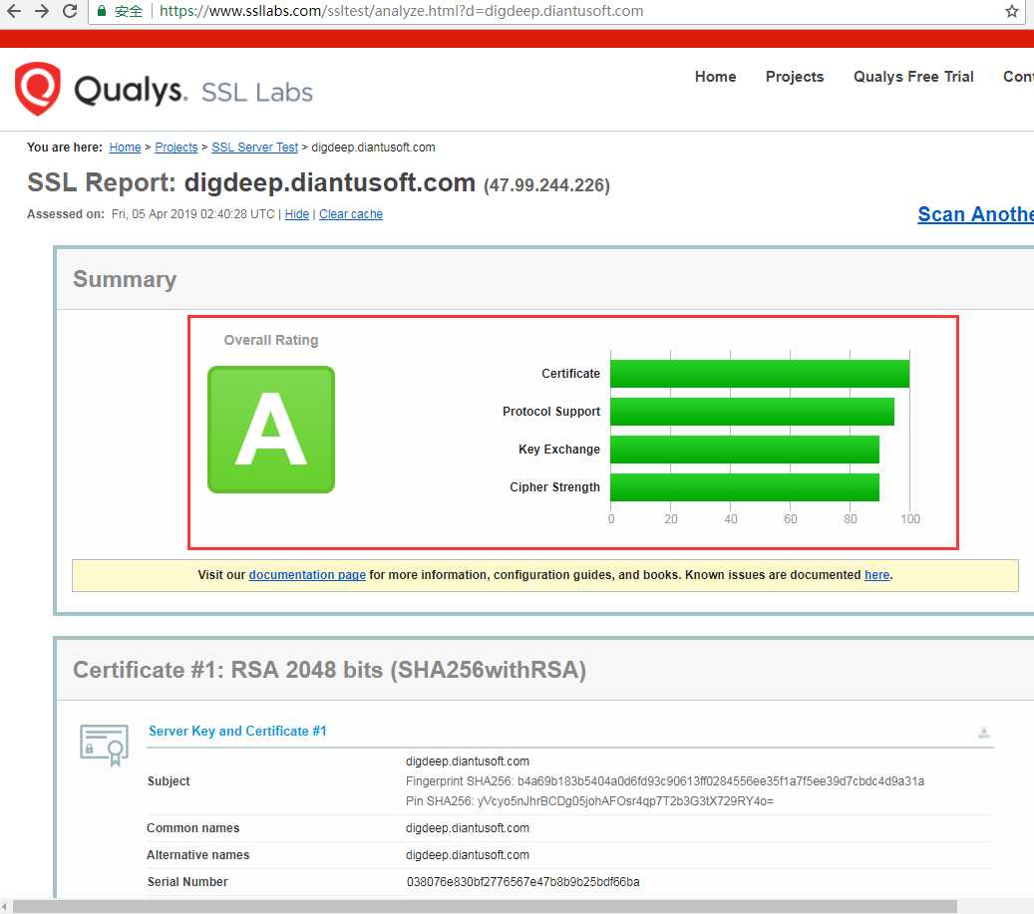Click the Certificate #1 RSA 2048 bits heading

329,670
